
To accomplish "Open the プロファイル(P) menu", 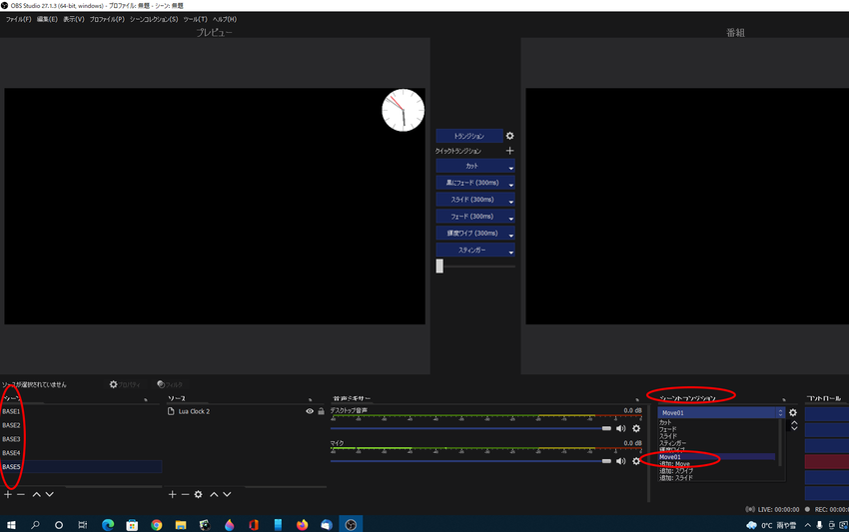I will 107,19.
